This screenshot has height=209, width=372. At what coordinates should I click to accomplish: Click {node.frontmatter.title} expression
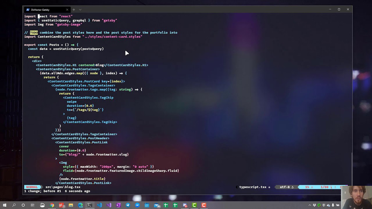[82, 179]
